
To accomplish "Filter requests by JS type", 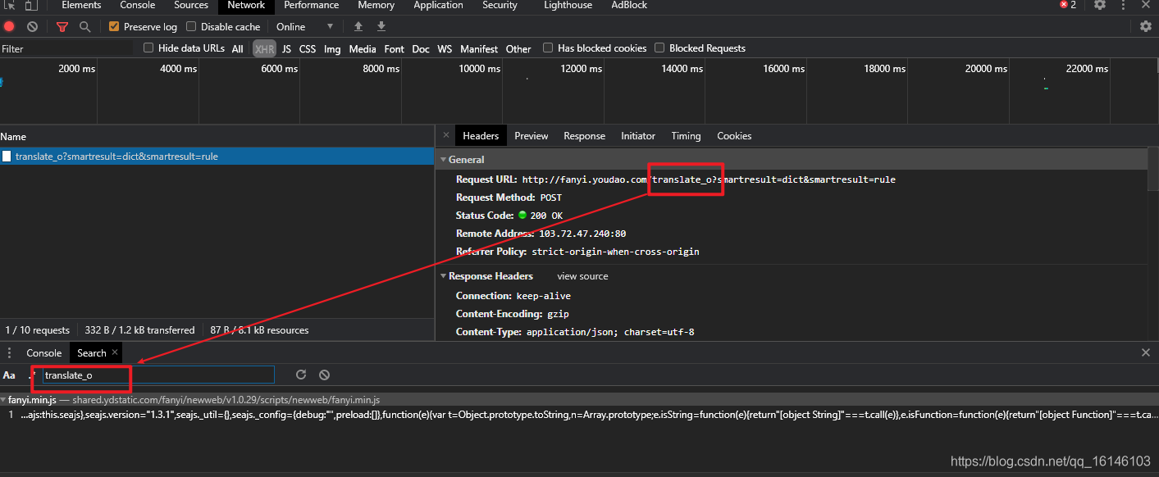I will pos(286,48).
